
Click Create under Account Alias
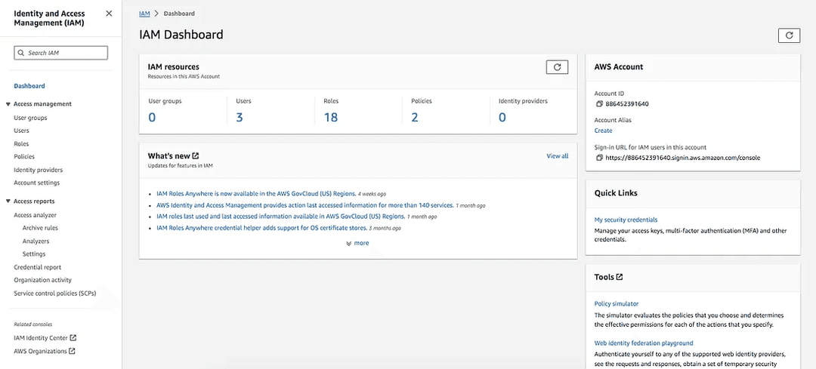(x=603, y=131)
